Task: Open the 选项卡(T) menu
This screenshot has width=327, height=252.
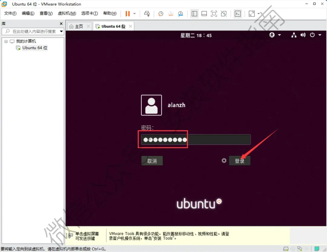Action: pos(89,13)
